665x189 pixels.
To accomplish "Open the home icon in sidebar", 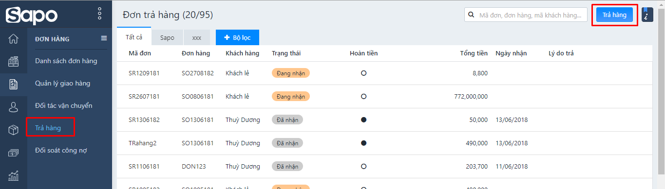I will click(14, 39).
